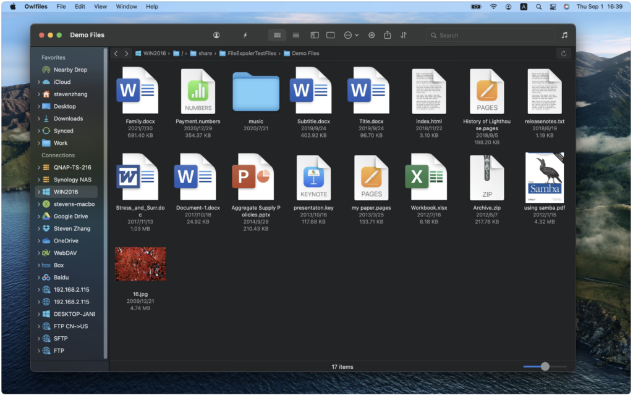The width and height of the screenshot is (633, 396).
Task: Click the lightning bolt quick action icon
Action: coord(245,35)
